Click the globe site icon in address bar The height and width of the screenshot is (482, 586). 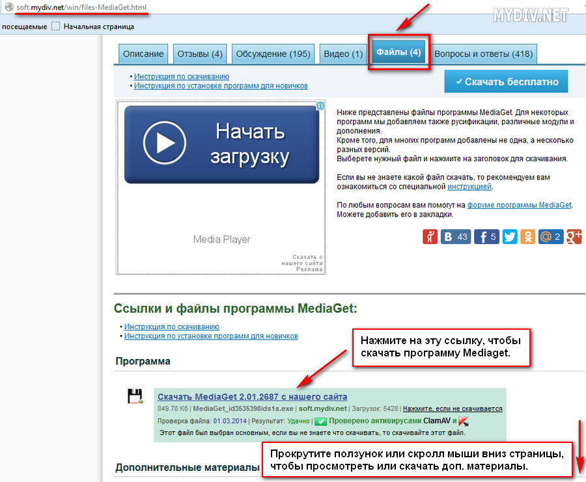(x=8, y=7)
